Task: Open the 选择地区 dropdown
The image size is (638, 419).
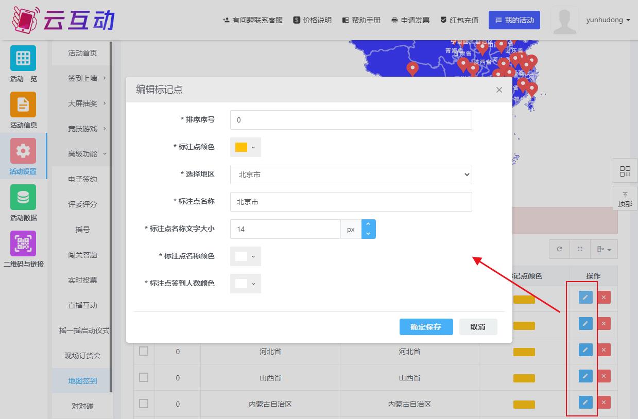Action: [351, 174]
